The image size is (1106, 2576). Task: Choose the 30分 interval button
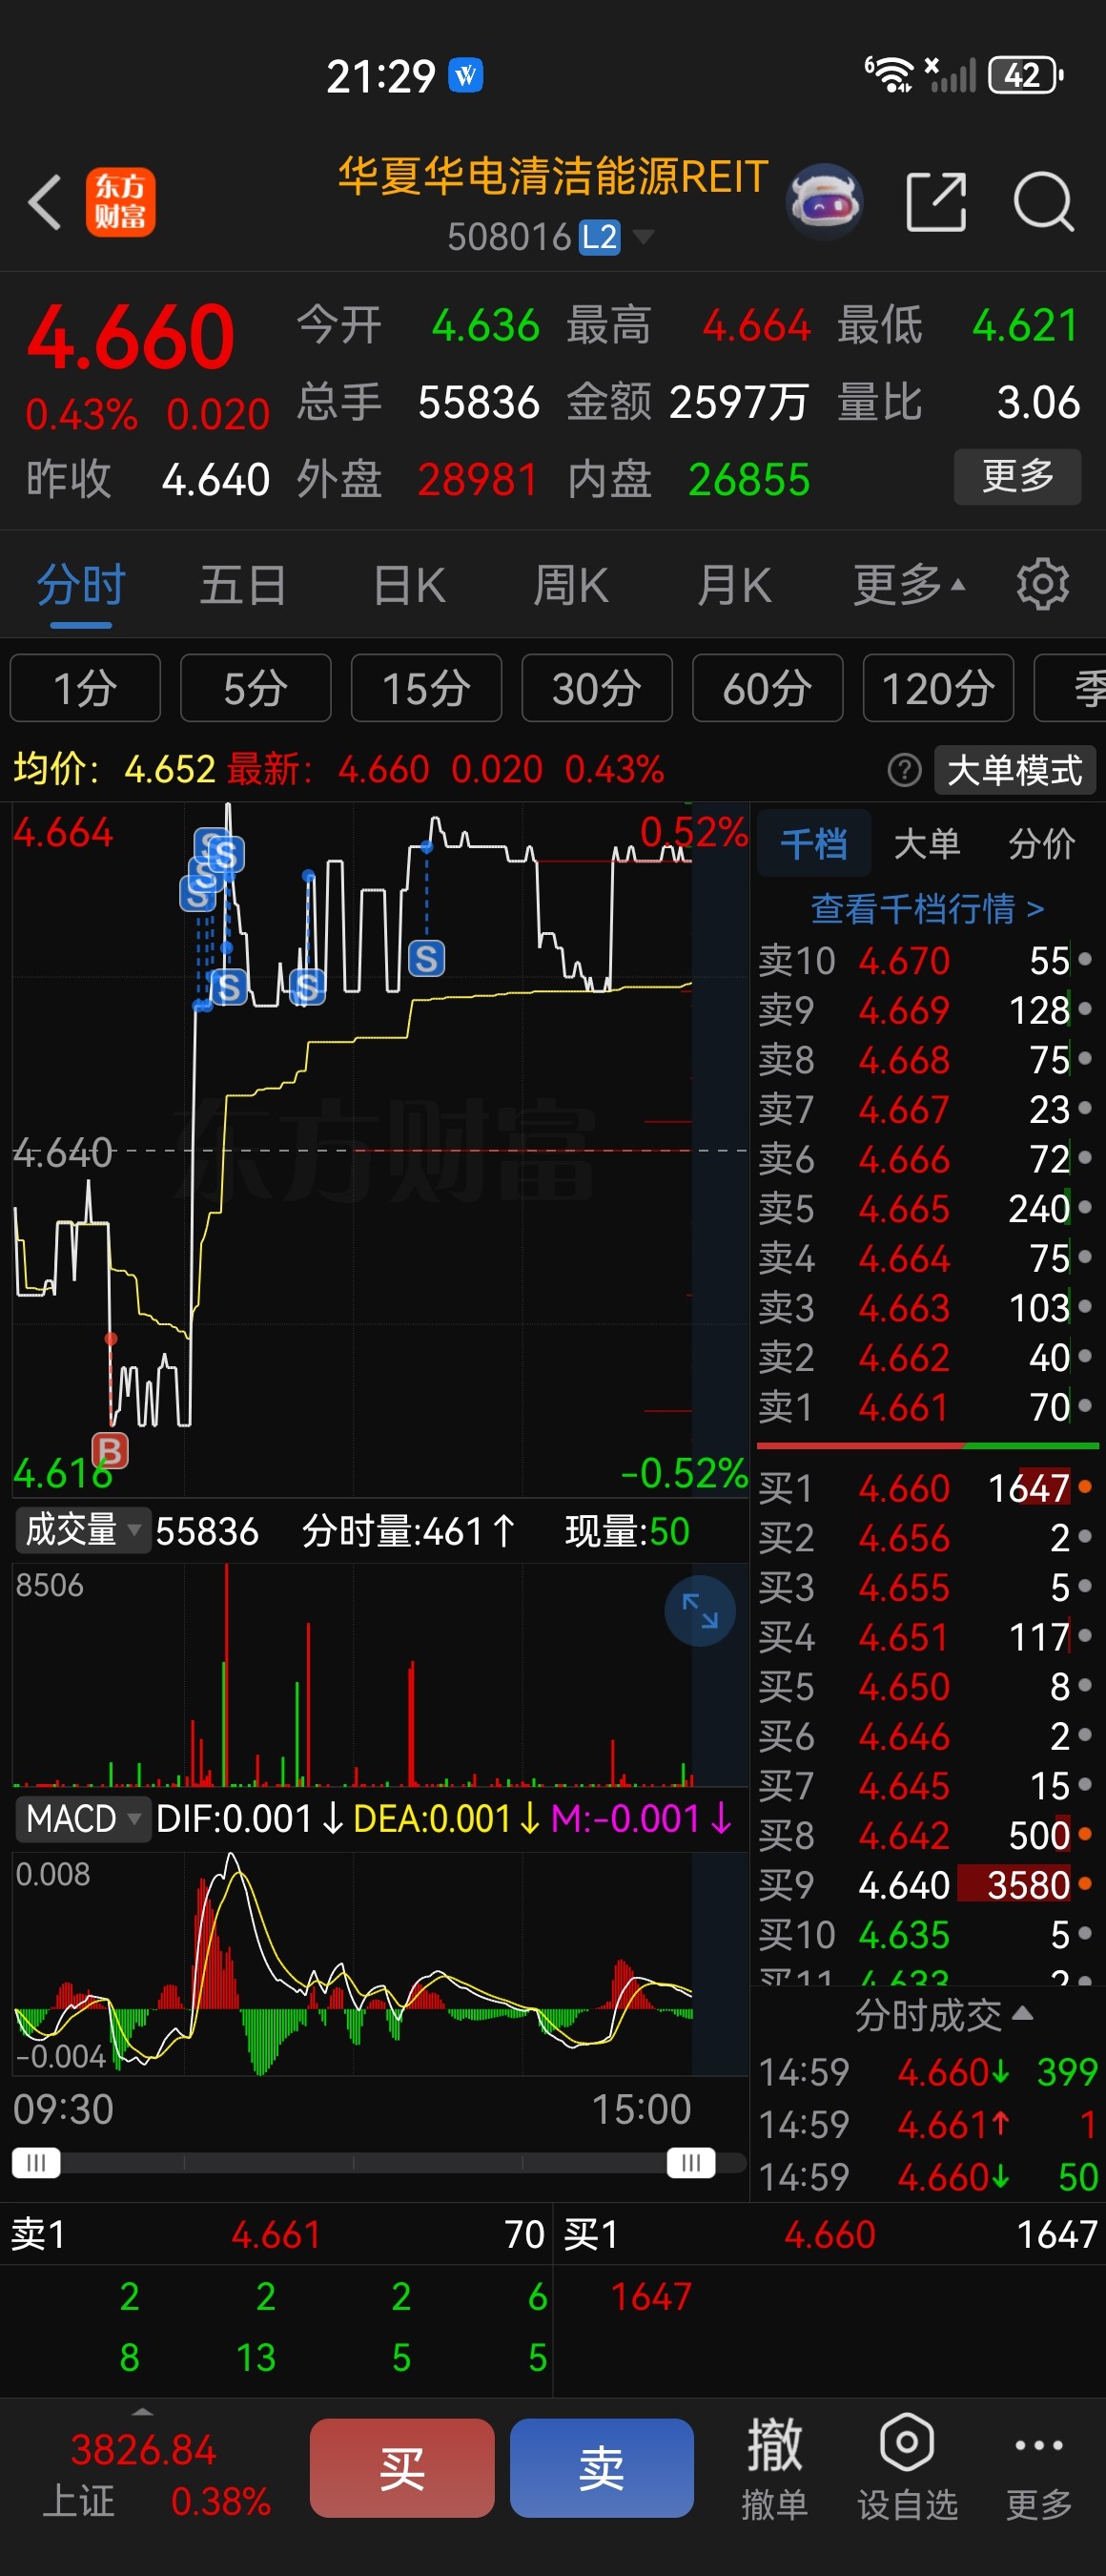click(598, 688)
